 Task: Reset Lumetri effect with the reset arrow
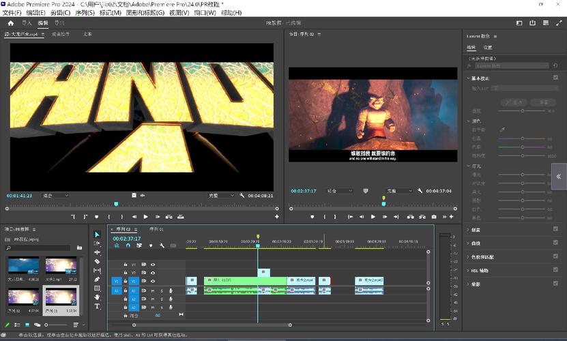555,66
